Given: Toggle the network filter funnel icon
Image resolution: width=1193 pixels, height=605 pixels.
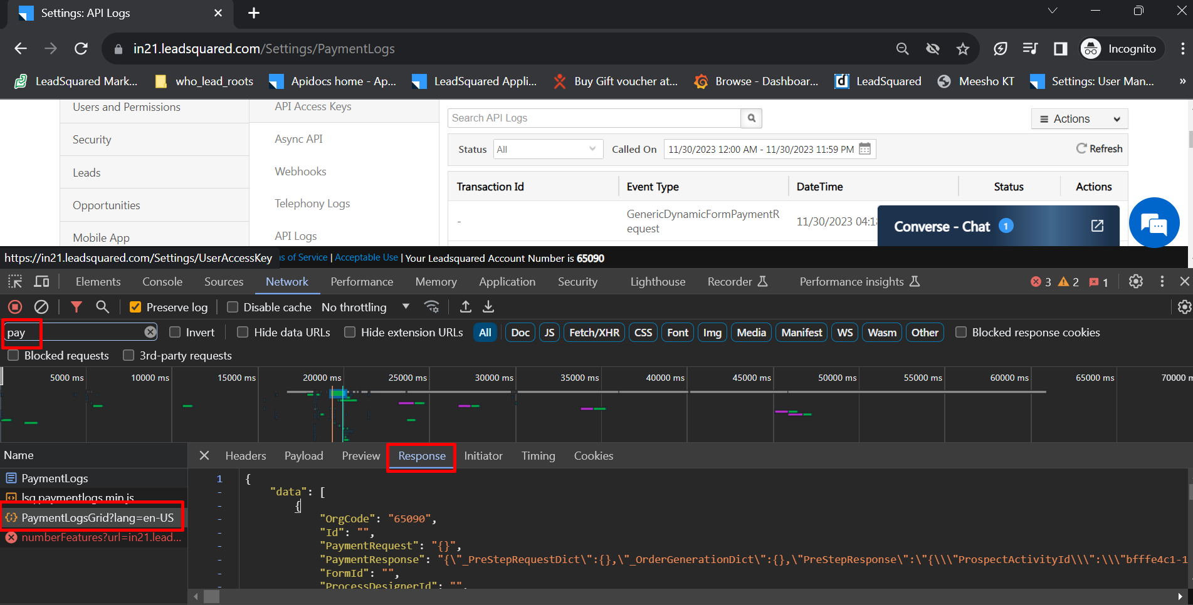Looking at the screenshot, I should (x=76, y=307).
